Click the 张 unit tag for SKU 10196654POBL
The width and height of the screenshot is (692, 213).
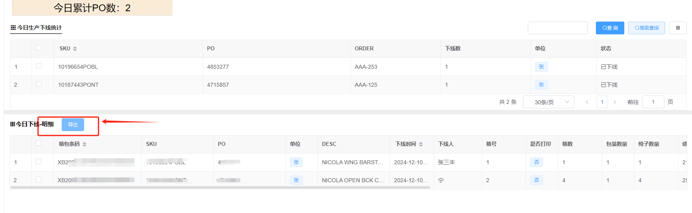(541, 67)
